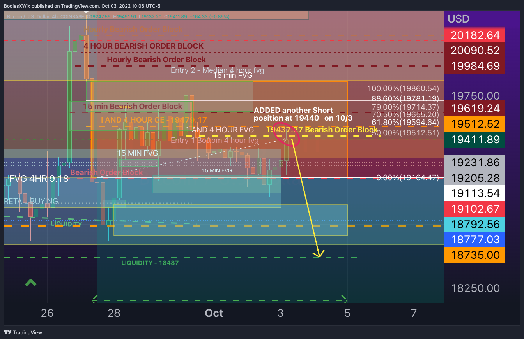Image resolution: width=524 pixels, height=339 pixels.
Task: Click the 1 AND 4 HOUR FVG label
Action: point(220,130)
